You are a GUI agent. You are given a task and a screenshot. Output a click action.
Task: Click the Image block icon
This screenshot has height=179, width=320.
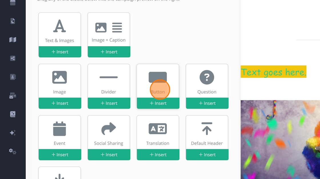tap(59, 77)
